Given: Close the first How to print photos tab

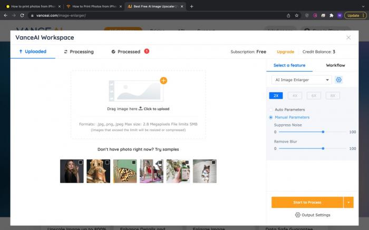Looking at the screenshot, I should [x=59, y=6].
